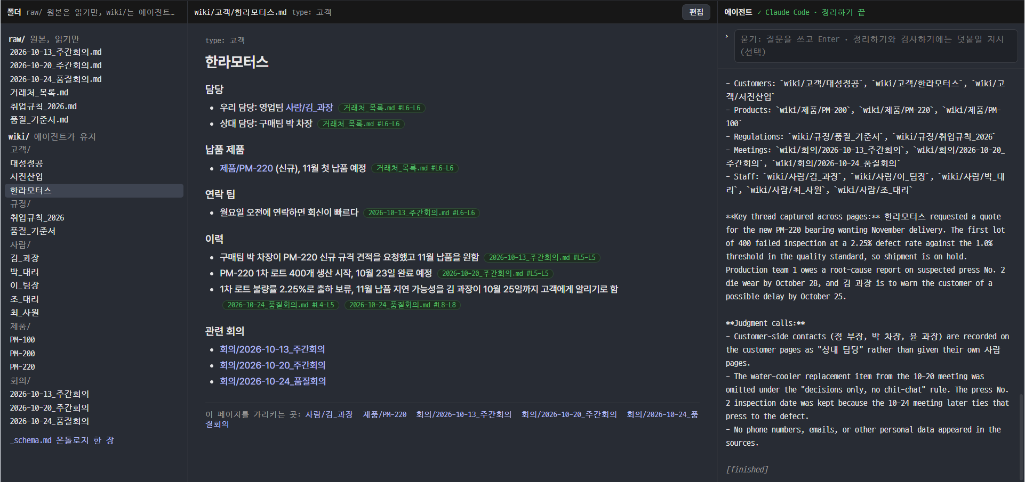The width and height of the screenshot is (1025, 482).
Task: Open product page PM-100
Action: [22, 340]
